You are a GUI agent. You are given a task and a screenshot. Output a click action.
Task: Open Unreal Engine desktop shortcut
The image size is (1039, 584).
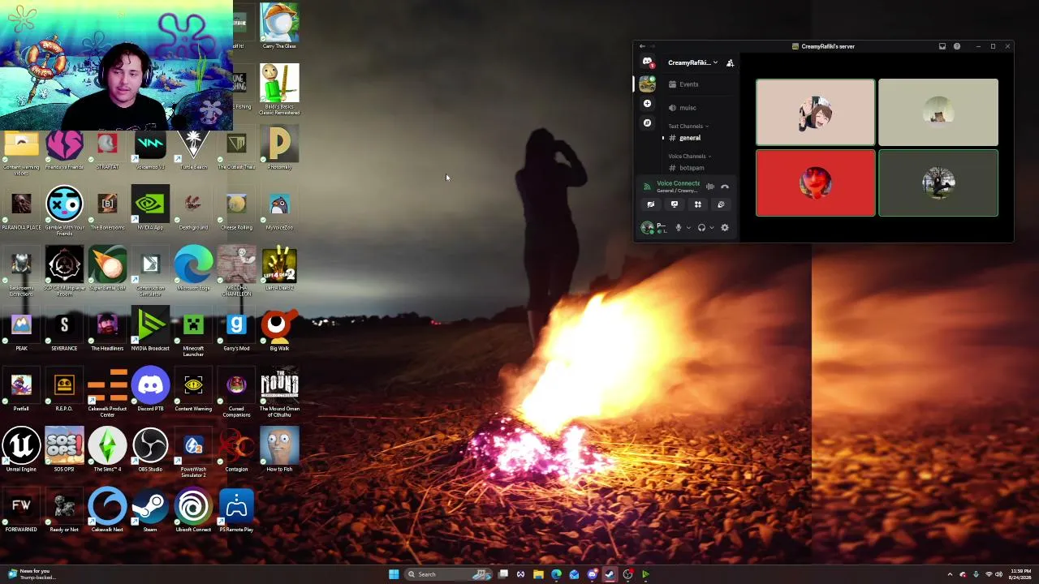21,450
